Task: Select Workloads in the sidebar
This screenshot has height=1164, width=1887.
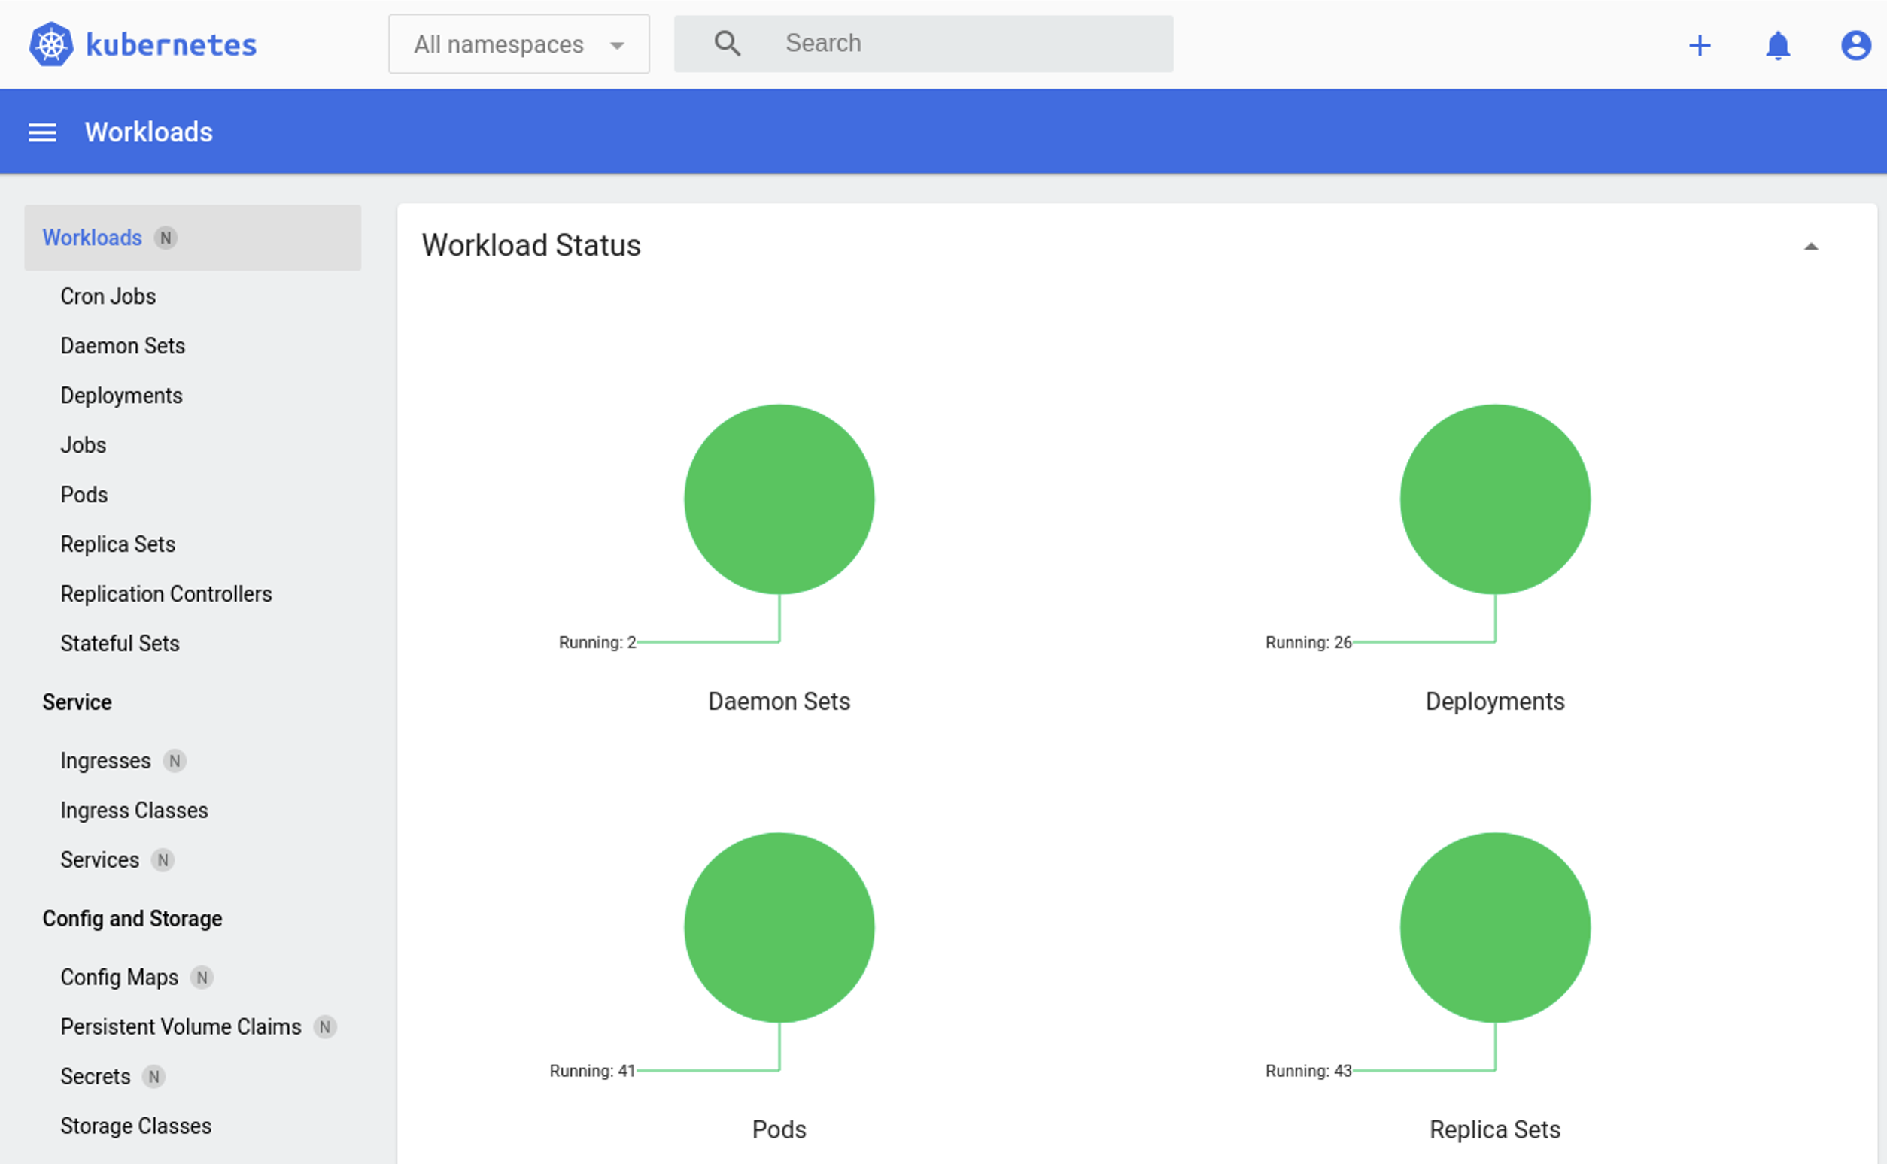Action: [193, 237]
